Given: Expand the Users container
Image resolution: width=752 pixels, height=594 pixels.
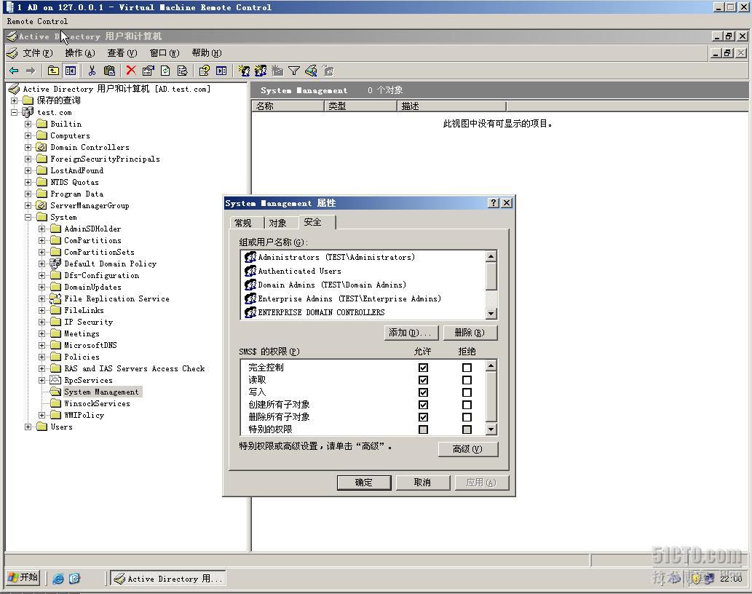Looking at the screenshot, I should 28,427.
